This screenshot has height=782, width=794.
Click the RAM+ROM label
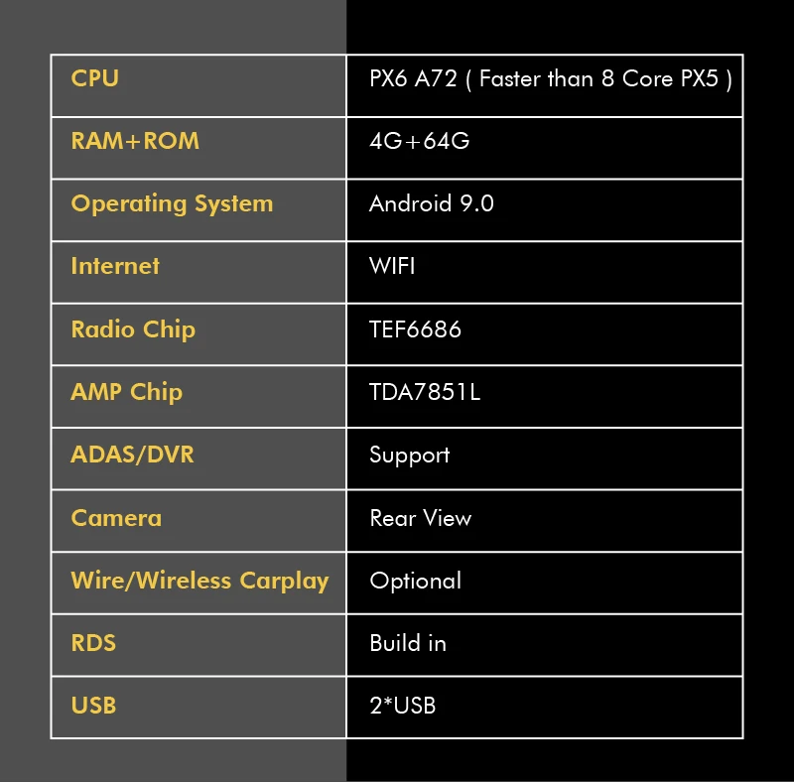coord(135,141)
